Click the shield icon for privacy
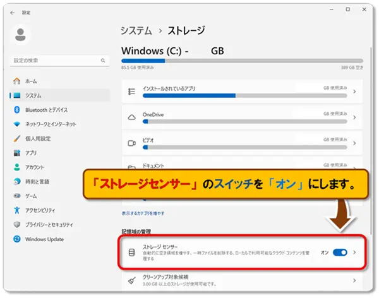The image size is (379, 298). pos(17,225)
